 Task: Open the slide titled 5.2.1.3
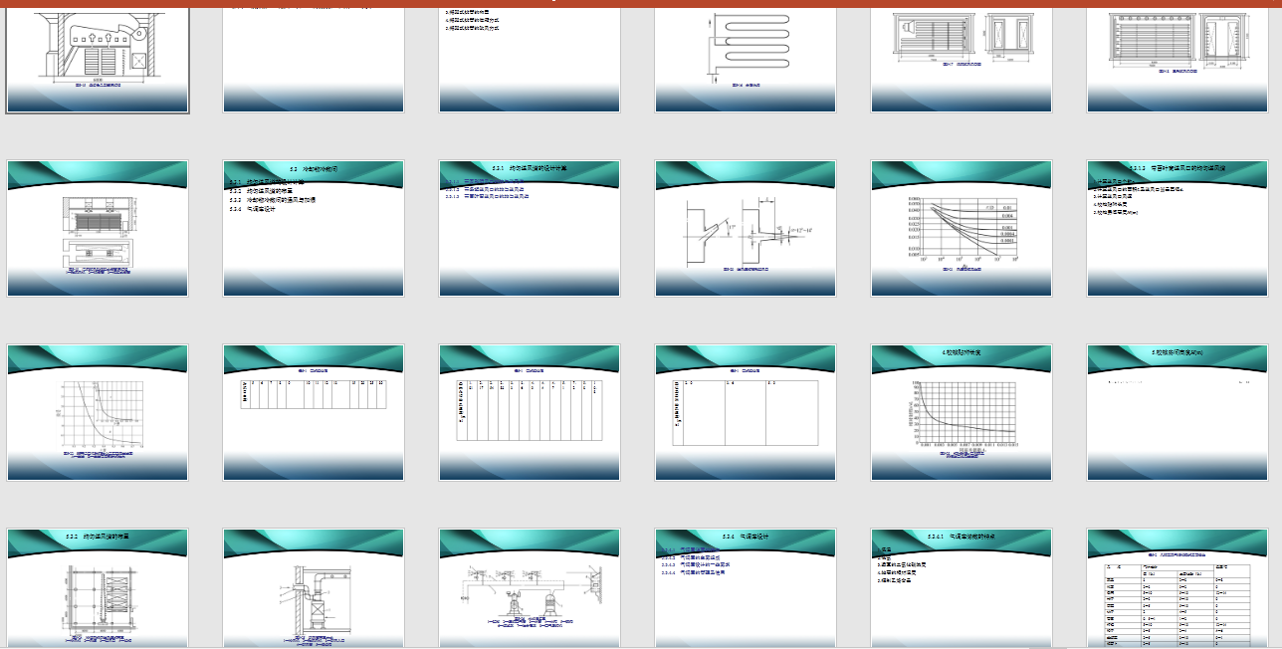point(1177,229)
